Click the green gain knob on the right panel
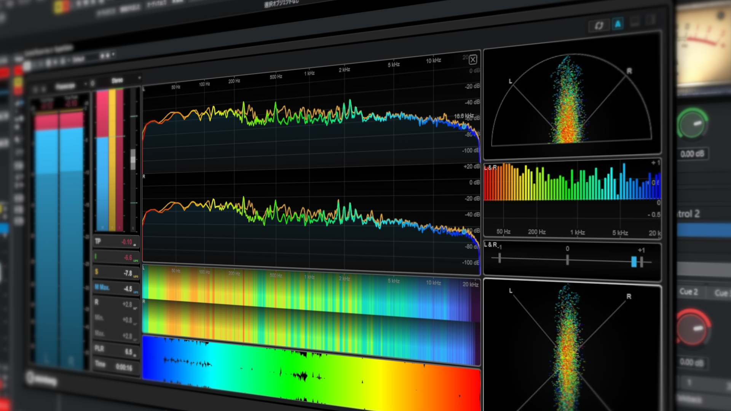The width and height of the screenshot is (731, 411). click(692, 124)
